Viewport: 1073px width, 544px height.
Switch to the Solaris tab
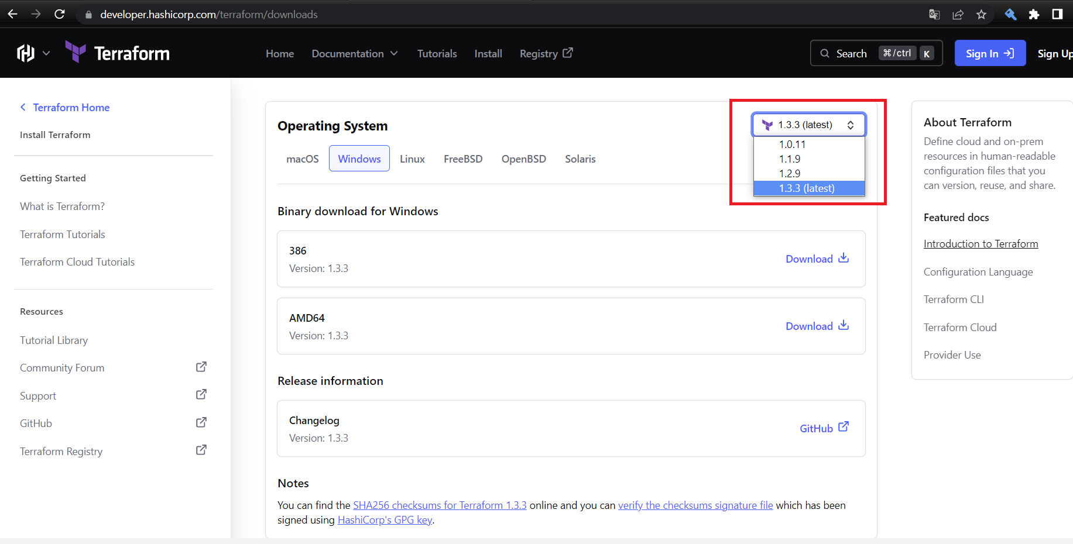580,159
